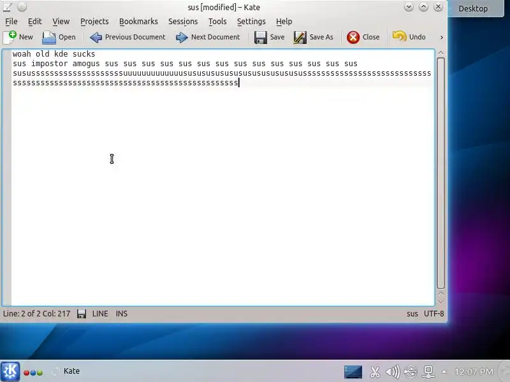
Task: Select the Kate task in the taskbar
Action: [x=67, y=371]
